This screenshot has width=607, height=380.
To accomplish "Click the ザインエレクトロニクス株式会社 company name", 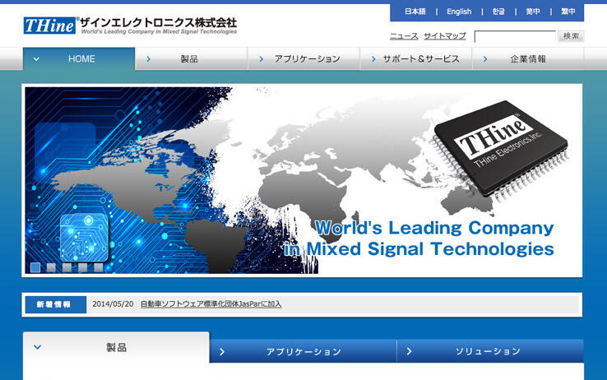I will (159, 22).
